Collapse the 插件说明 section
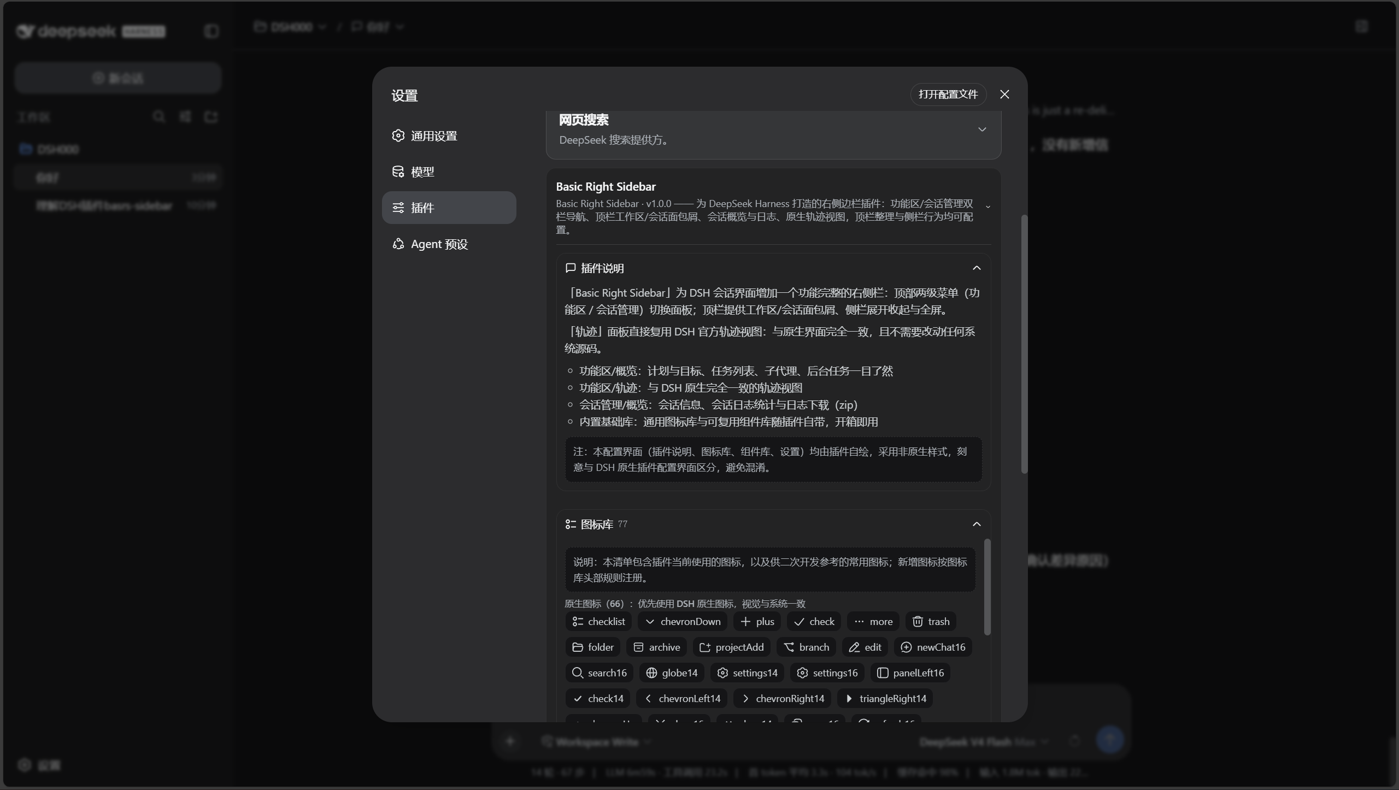This screenshot has height=790, width=1399. pyautogui.click(x=977, y=268)
